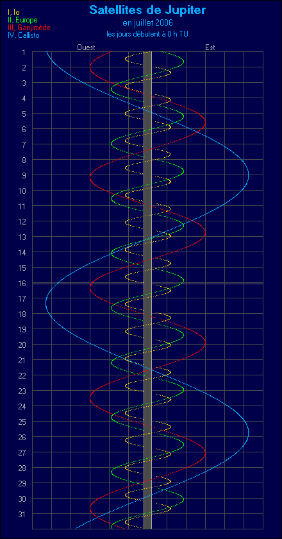The image size is (282, 539).
Task: Click day label 20 on the axis
Action: point(22,345)
